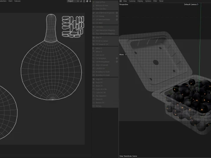Screen dimensions: 211x158
Task: Open the Display menu in viewport
Action: pos(140,1)
